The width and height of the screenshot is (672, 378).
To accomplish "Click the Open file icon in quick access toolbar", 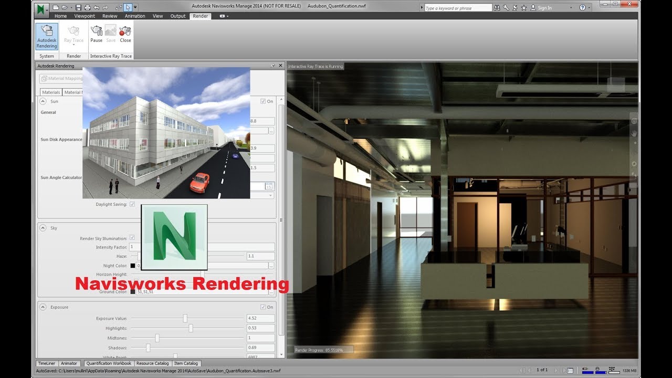I will (64, 7).
